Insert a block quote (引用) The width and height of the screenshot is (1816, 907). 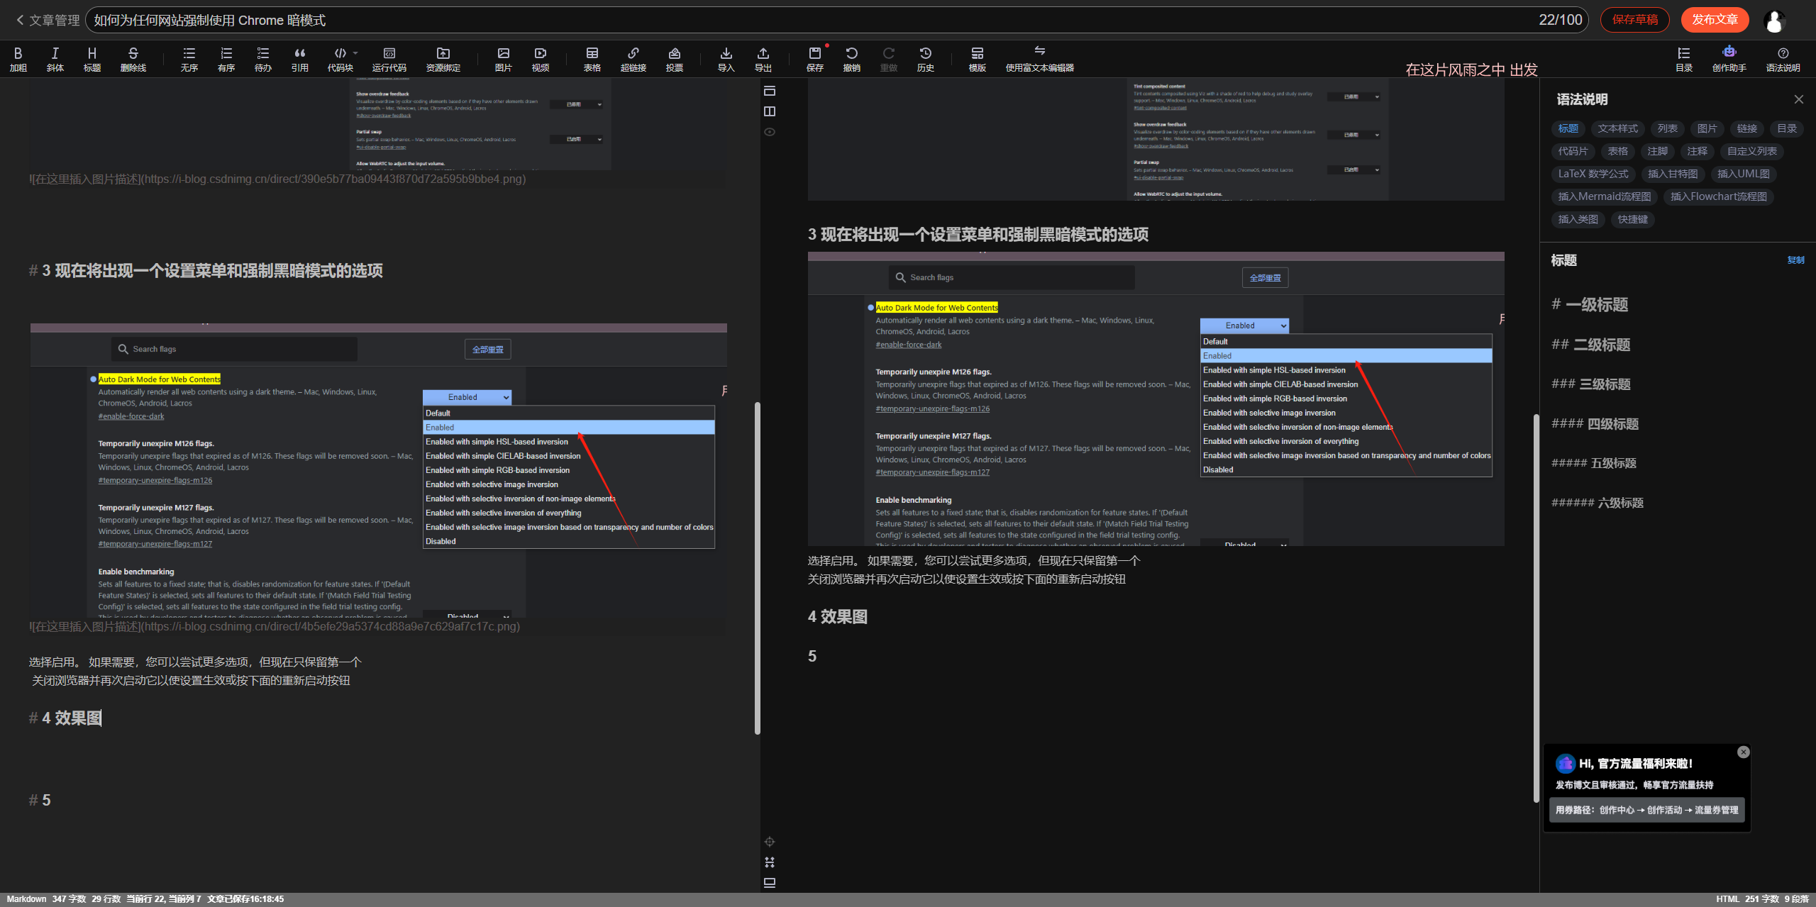(300, 60)
